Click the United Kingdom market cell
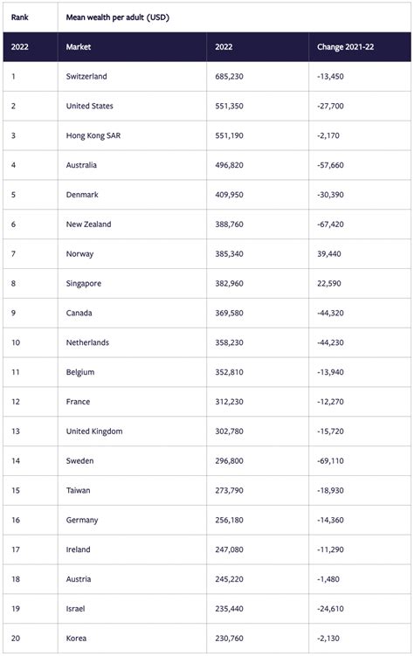Viewport: 414px width, 656px height. pyautogui.click(x=94, y=432)
